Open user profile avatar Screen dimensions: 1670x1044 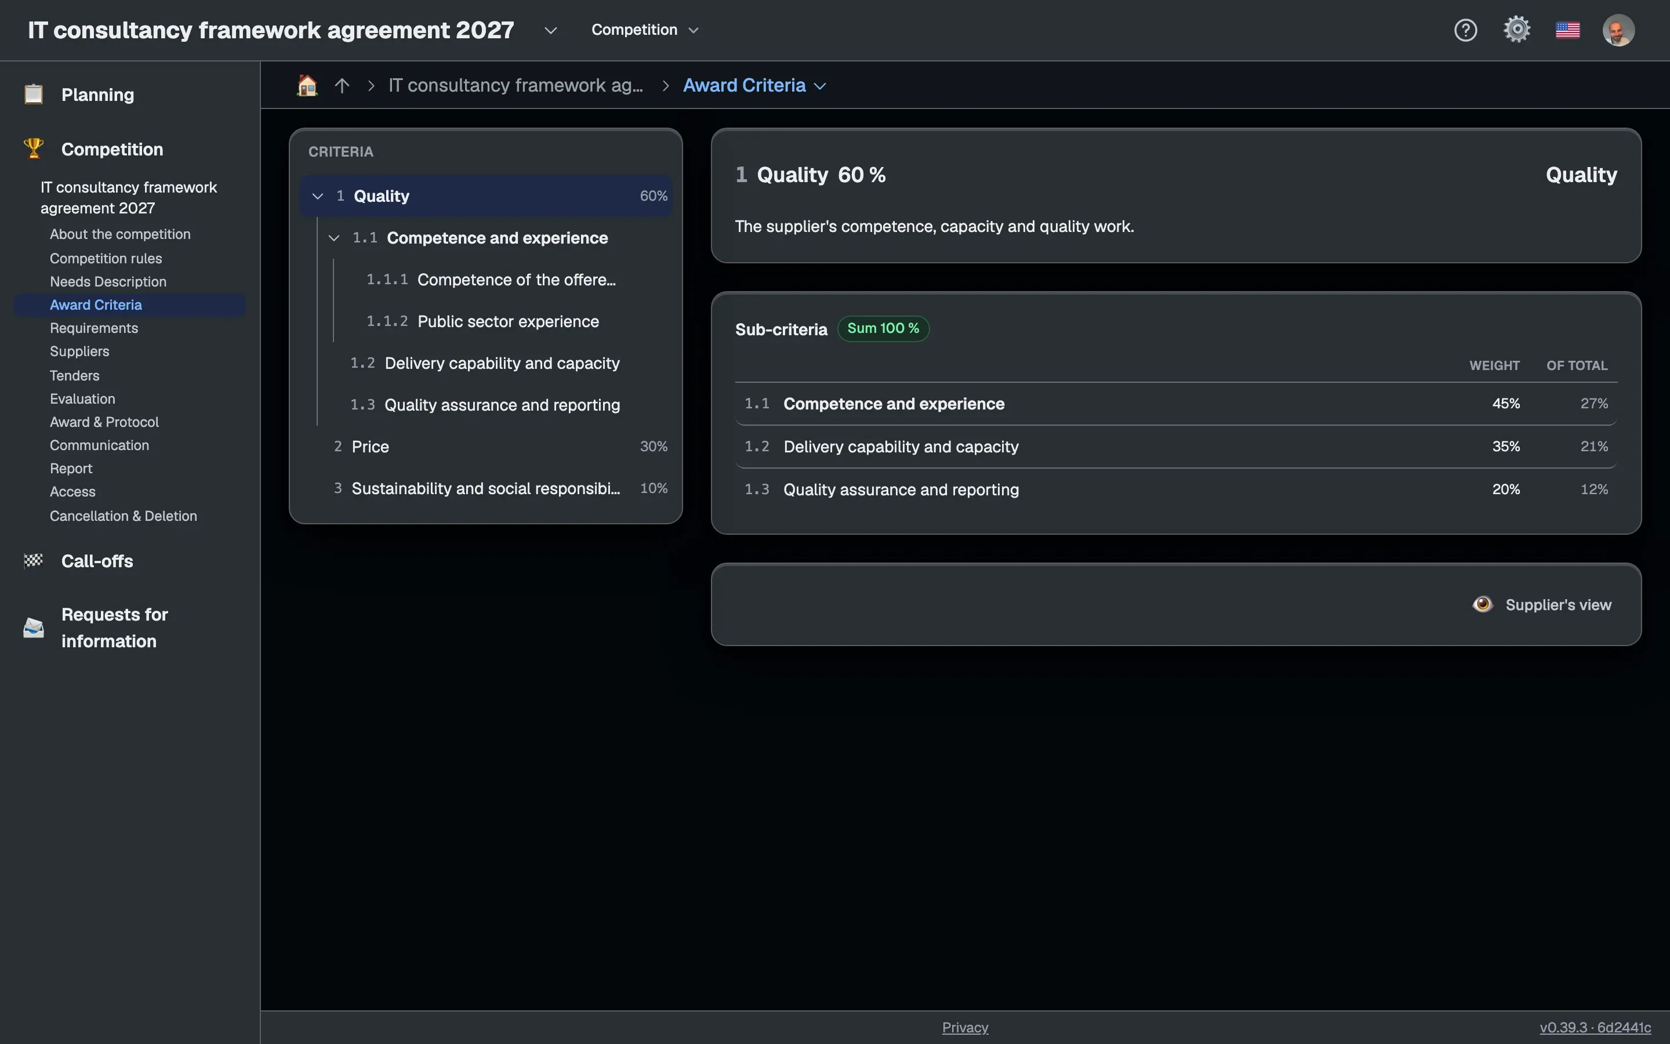[1618, 30]
